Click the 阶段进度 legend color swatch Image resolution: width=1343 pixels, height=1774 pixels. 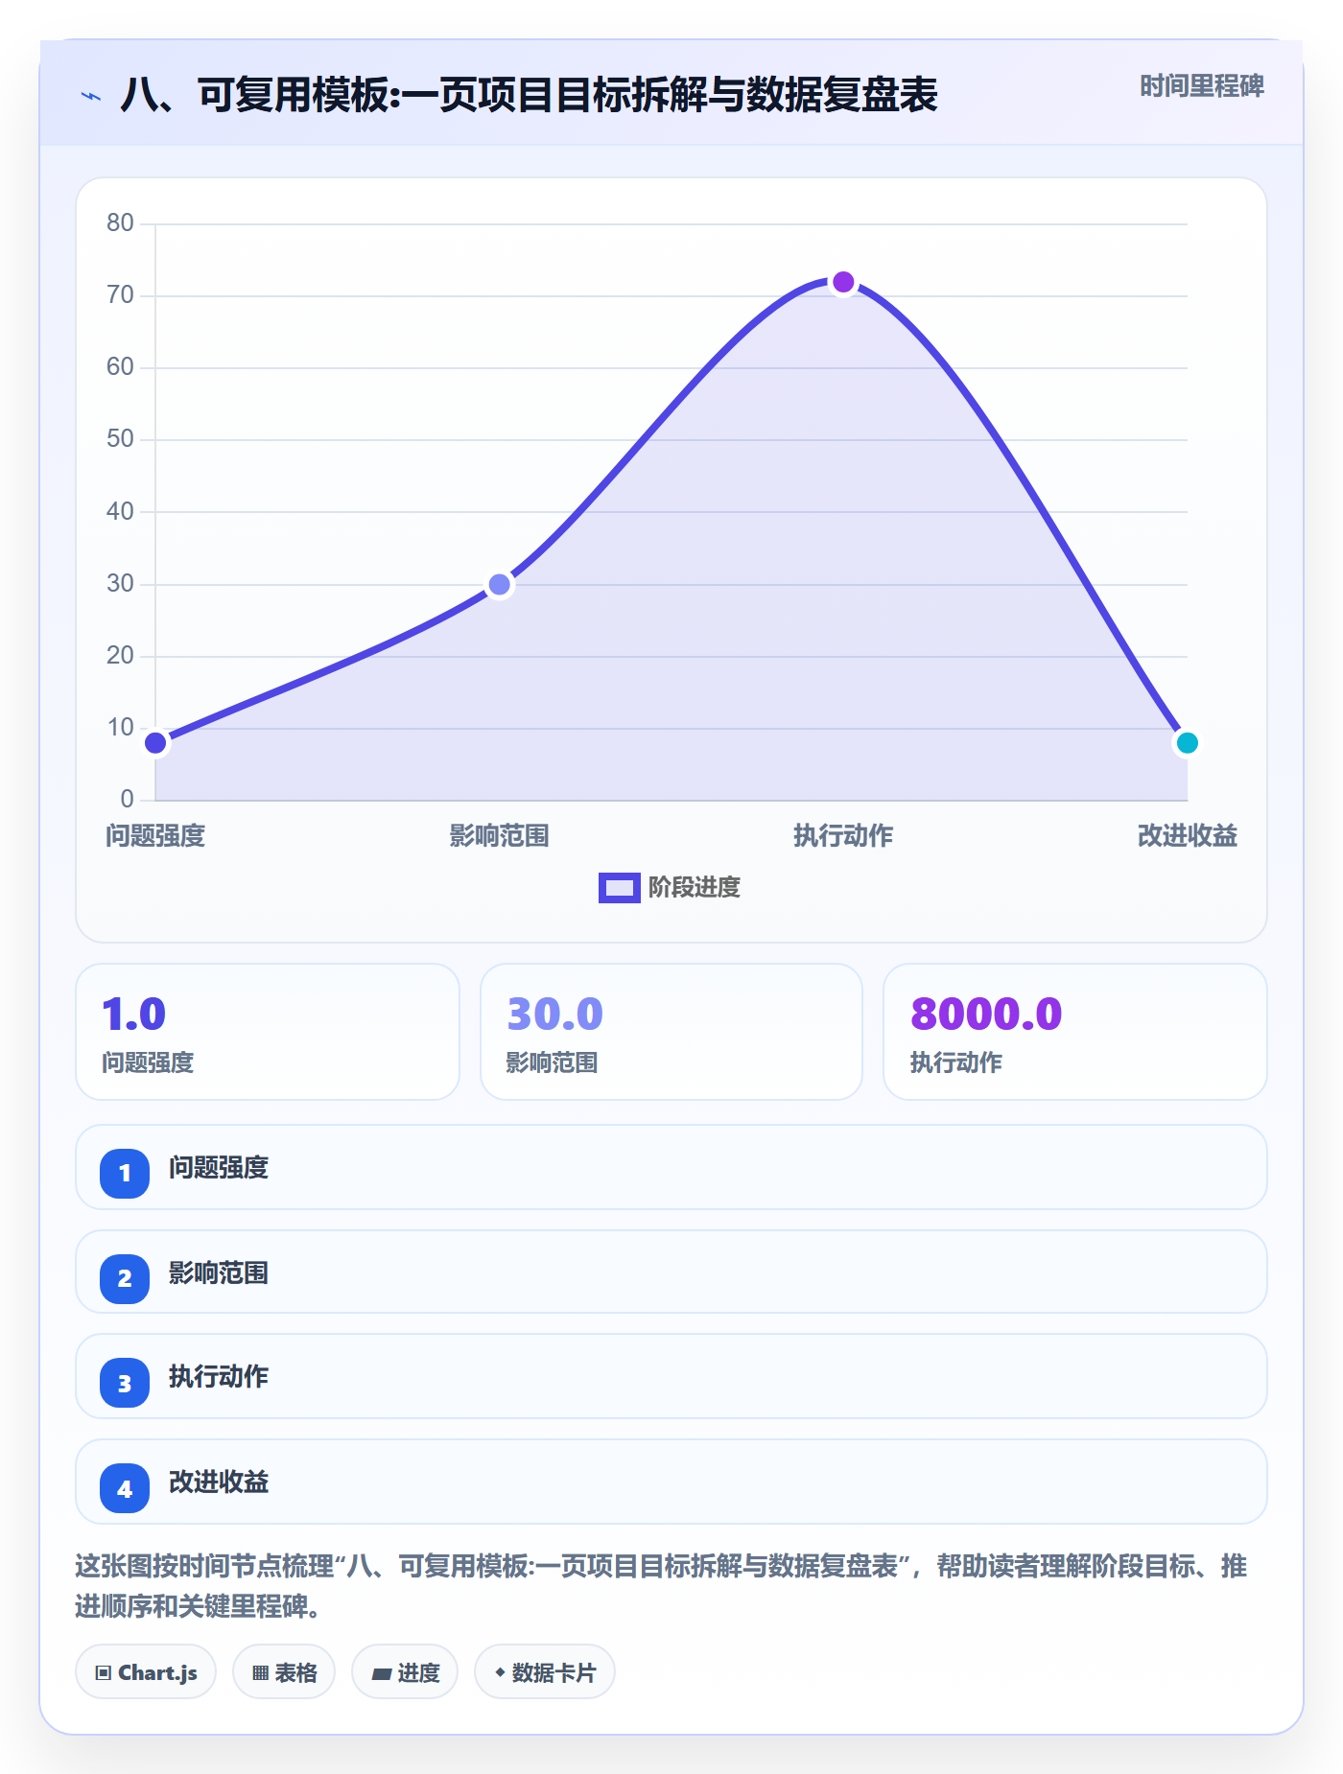(620, 888)
